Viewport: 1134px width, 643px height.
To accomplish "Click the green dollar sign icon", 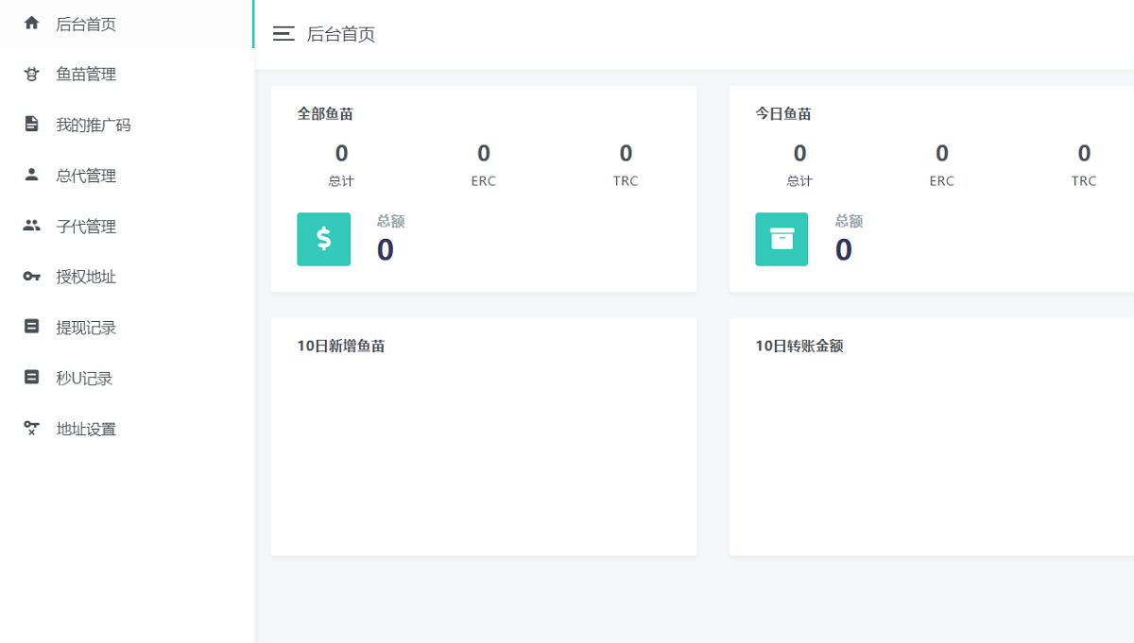I will tap(323, 239).
